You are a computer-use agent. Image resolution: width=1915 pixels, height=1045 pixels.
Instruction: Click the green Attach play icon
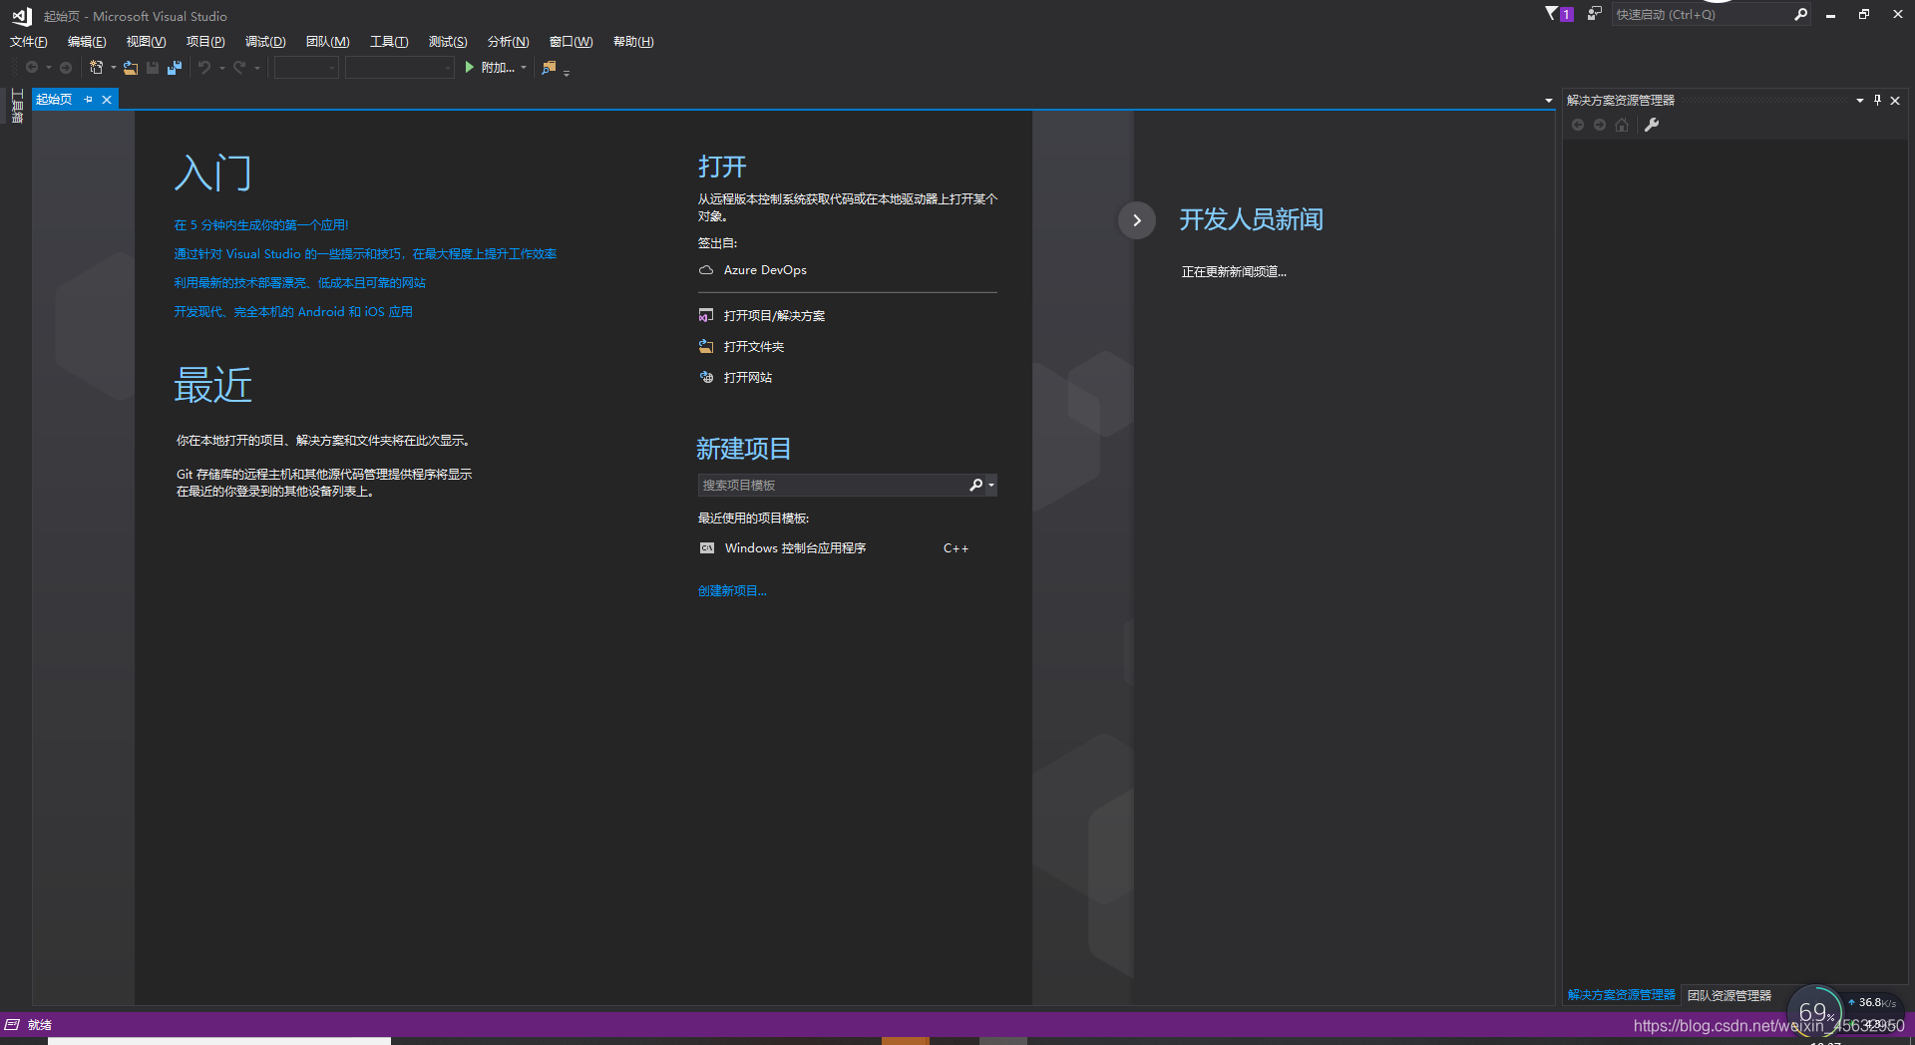(469, 68)
